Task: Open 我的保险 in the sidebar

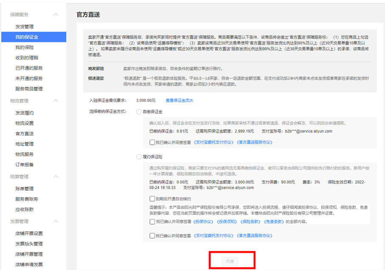Action: 24,48
